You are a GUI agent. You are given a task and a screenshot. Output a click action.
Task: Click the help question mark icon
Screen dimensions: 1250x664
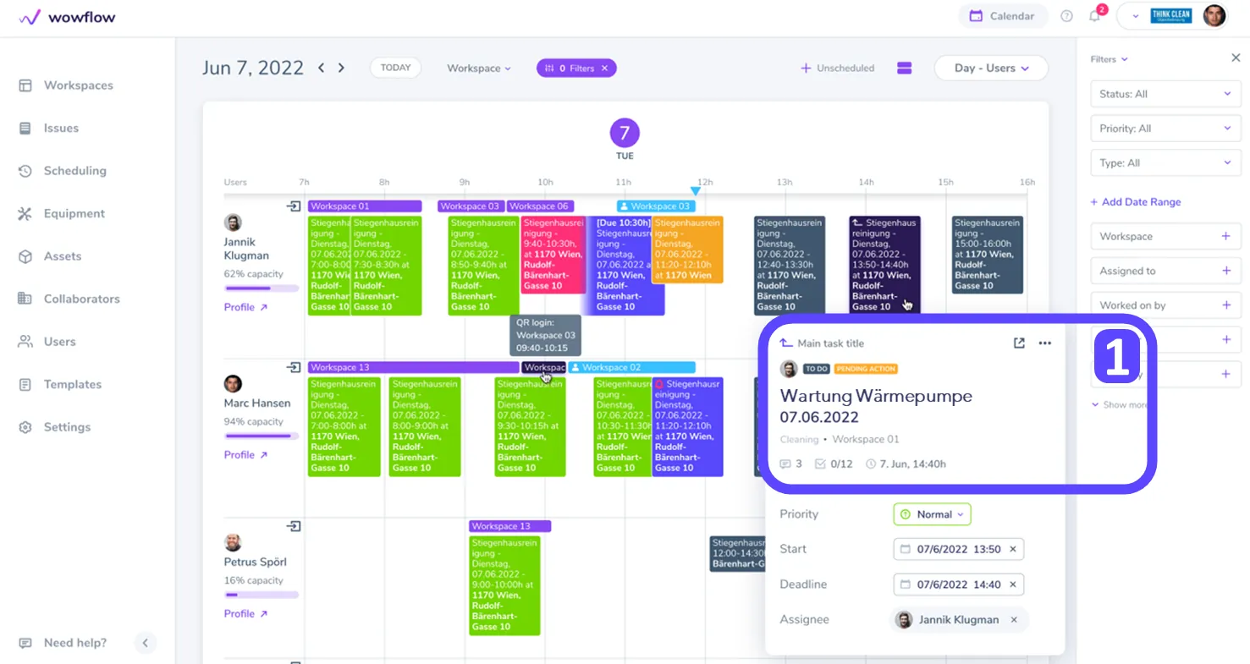click(x=1066, y=16)
